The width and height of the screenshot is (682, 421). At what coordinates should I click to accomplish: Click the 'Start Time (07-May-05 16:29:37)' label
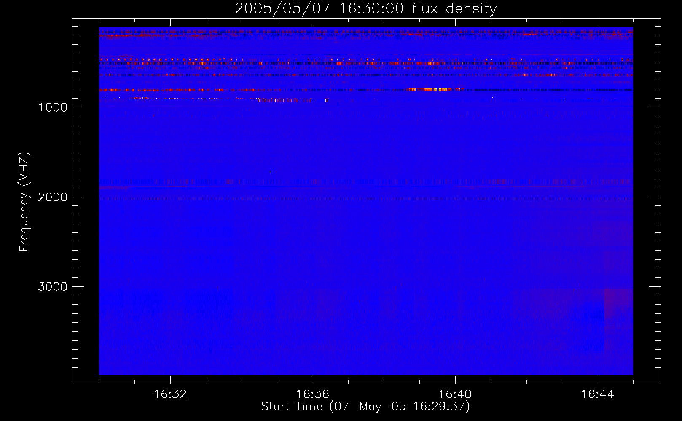[365, 407]
